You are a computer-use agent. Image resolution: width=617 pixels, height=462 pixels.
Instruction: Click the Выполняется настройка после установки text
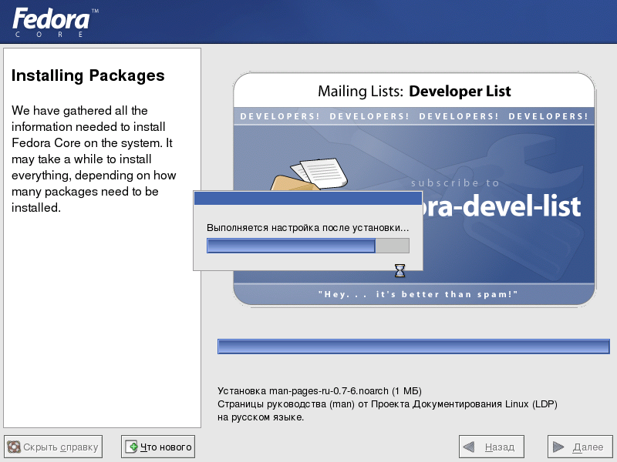tap(308, 228)
